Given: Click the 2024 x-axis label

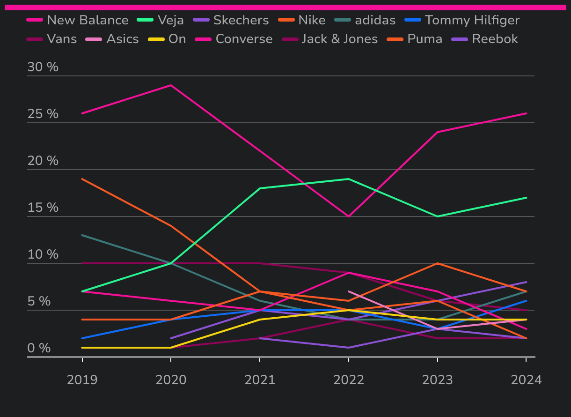Looking at the screenshot, I should (x=526, y=380).
